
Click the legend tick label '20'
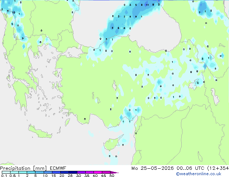coord(62,176)
